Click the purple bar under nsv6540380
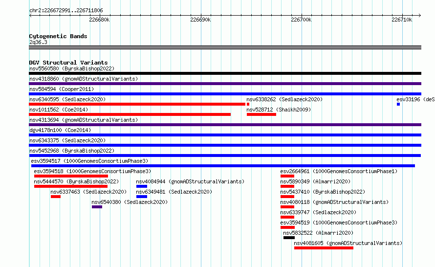 97,207
